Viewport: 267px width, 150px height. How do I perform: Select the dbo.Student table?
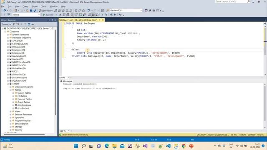[x=23, y=108]
